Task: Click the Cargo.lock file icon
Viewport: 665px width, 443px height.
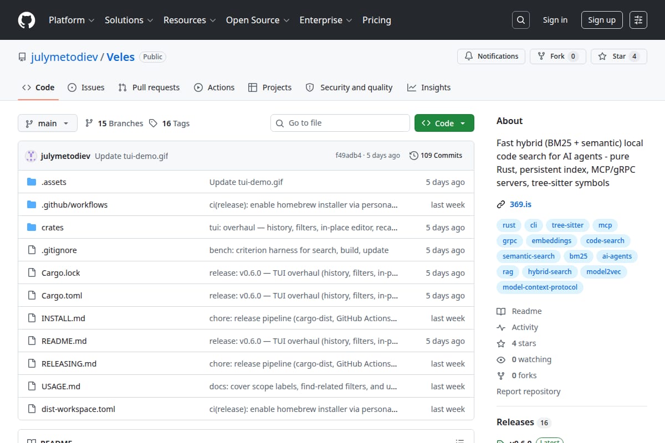Action: 32,273
